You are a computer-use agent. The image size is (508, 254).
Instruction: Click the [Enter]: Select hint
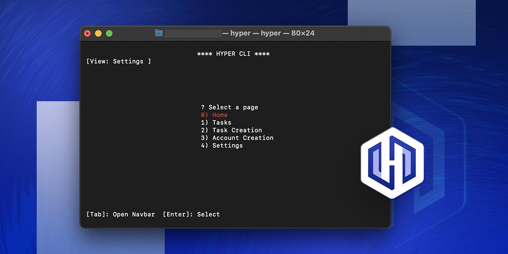191,214
